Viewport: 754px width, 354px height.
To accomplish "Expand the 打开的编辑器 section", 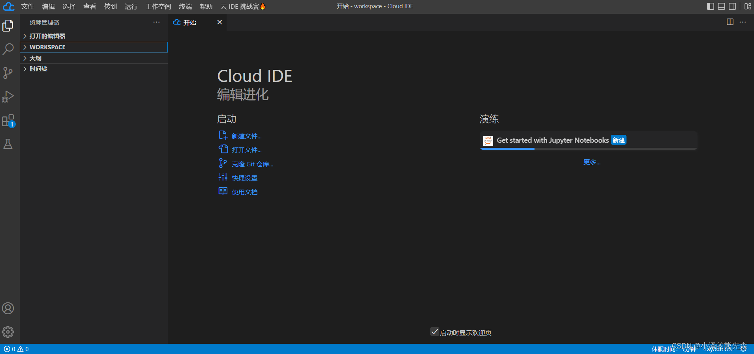I will click(94, 36).
